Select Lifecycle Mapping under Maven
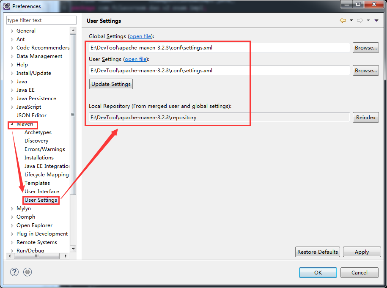The width and height of the screenshot is (387, 288). [47, 175]
